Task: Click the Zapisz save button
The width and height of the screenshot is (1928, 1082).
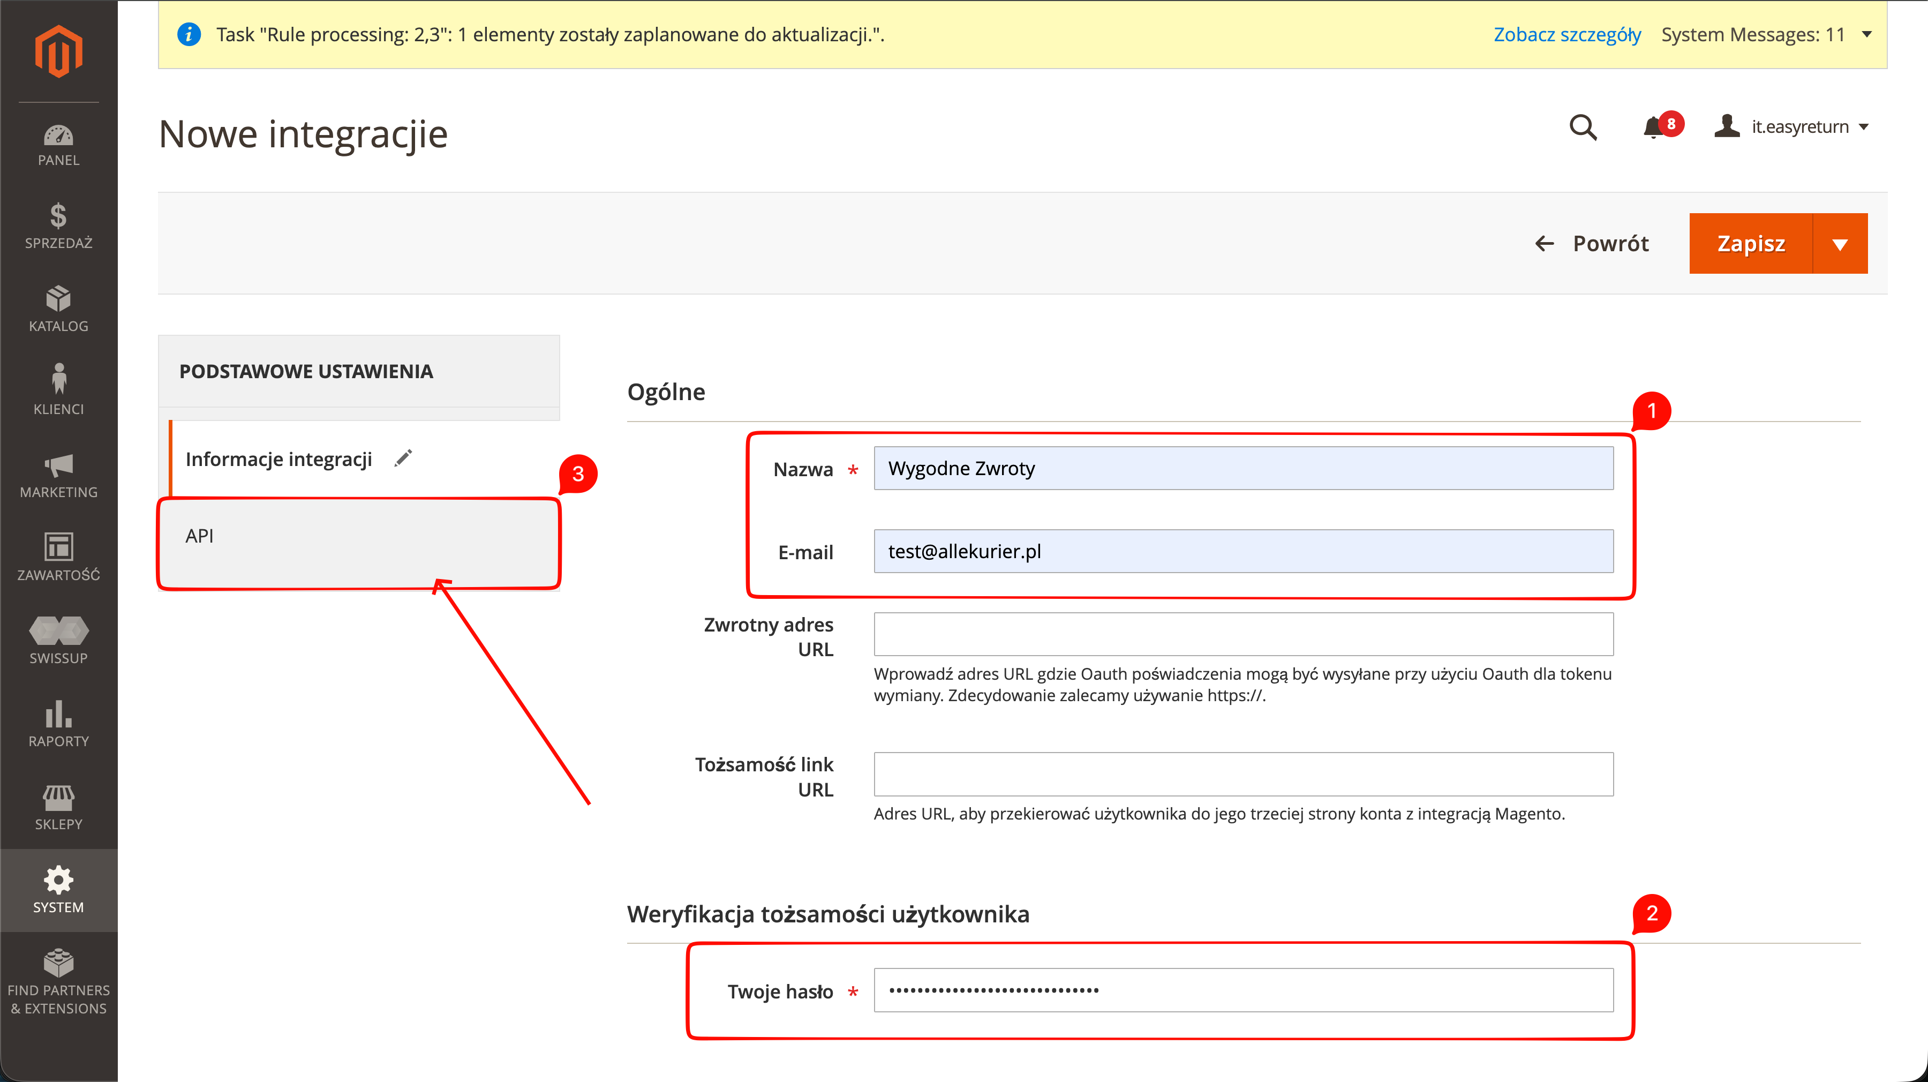Action: (1751, 244)
